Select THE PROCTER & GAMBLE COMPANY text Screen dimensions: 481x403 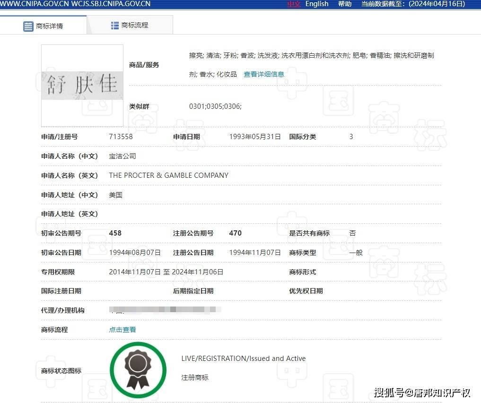(x=169, y=175)
